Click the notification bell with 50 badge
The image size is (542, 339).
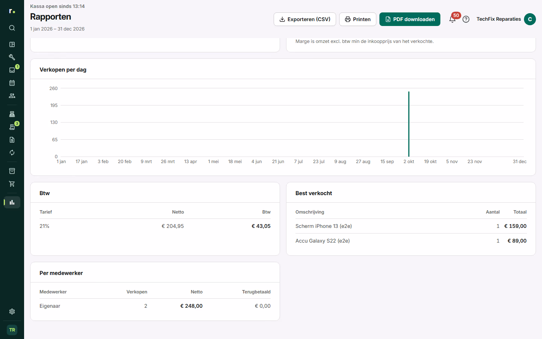pyautogui.click(x=452, y=19)
